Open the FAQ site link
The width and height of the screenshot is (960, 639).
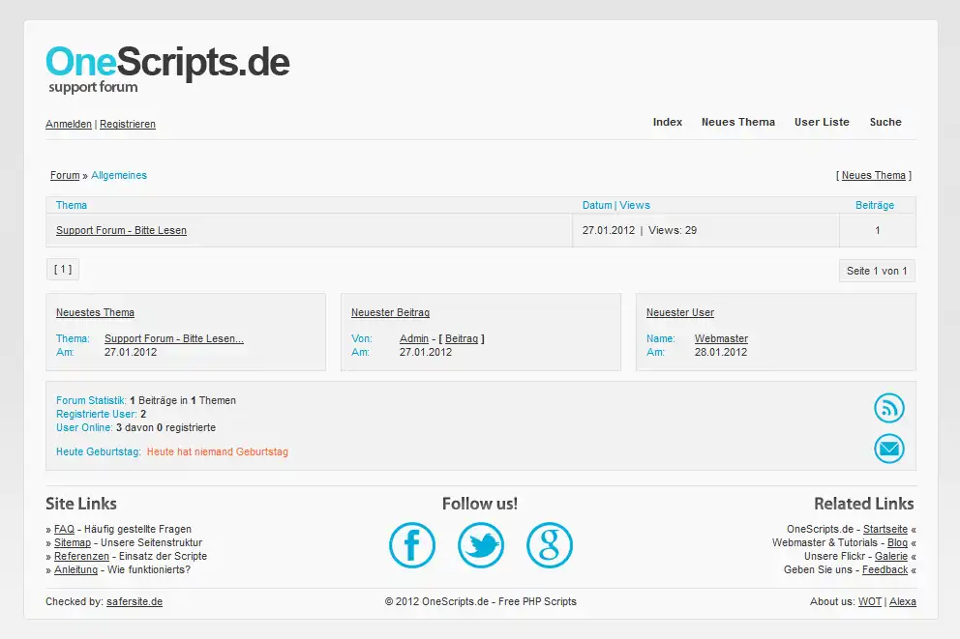pos(64,530)
